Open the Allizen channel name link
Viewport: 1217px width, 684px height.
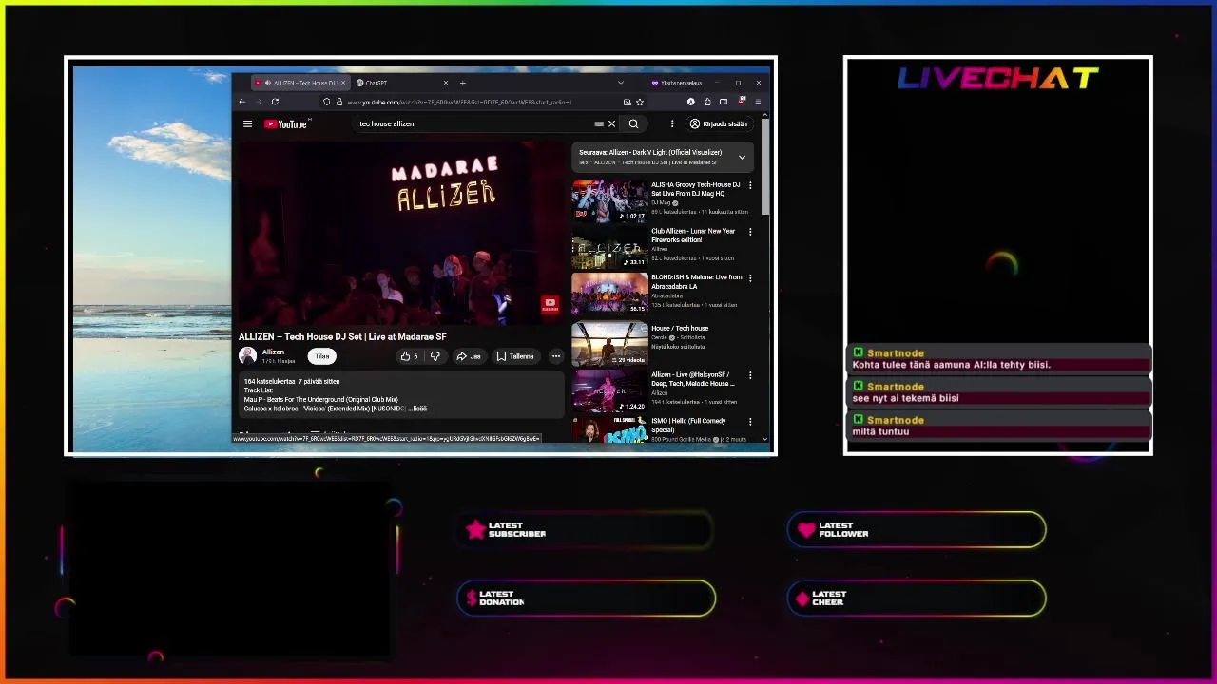[273, 352]
